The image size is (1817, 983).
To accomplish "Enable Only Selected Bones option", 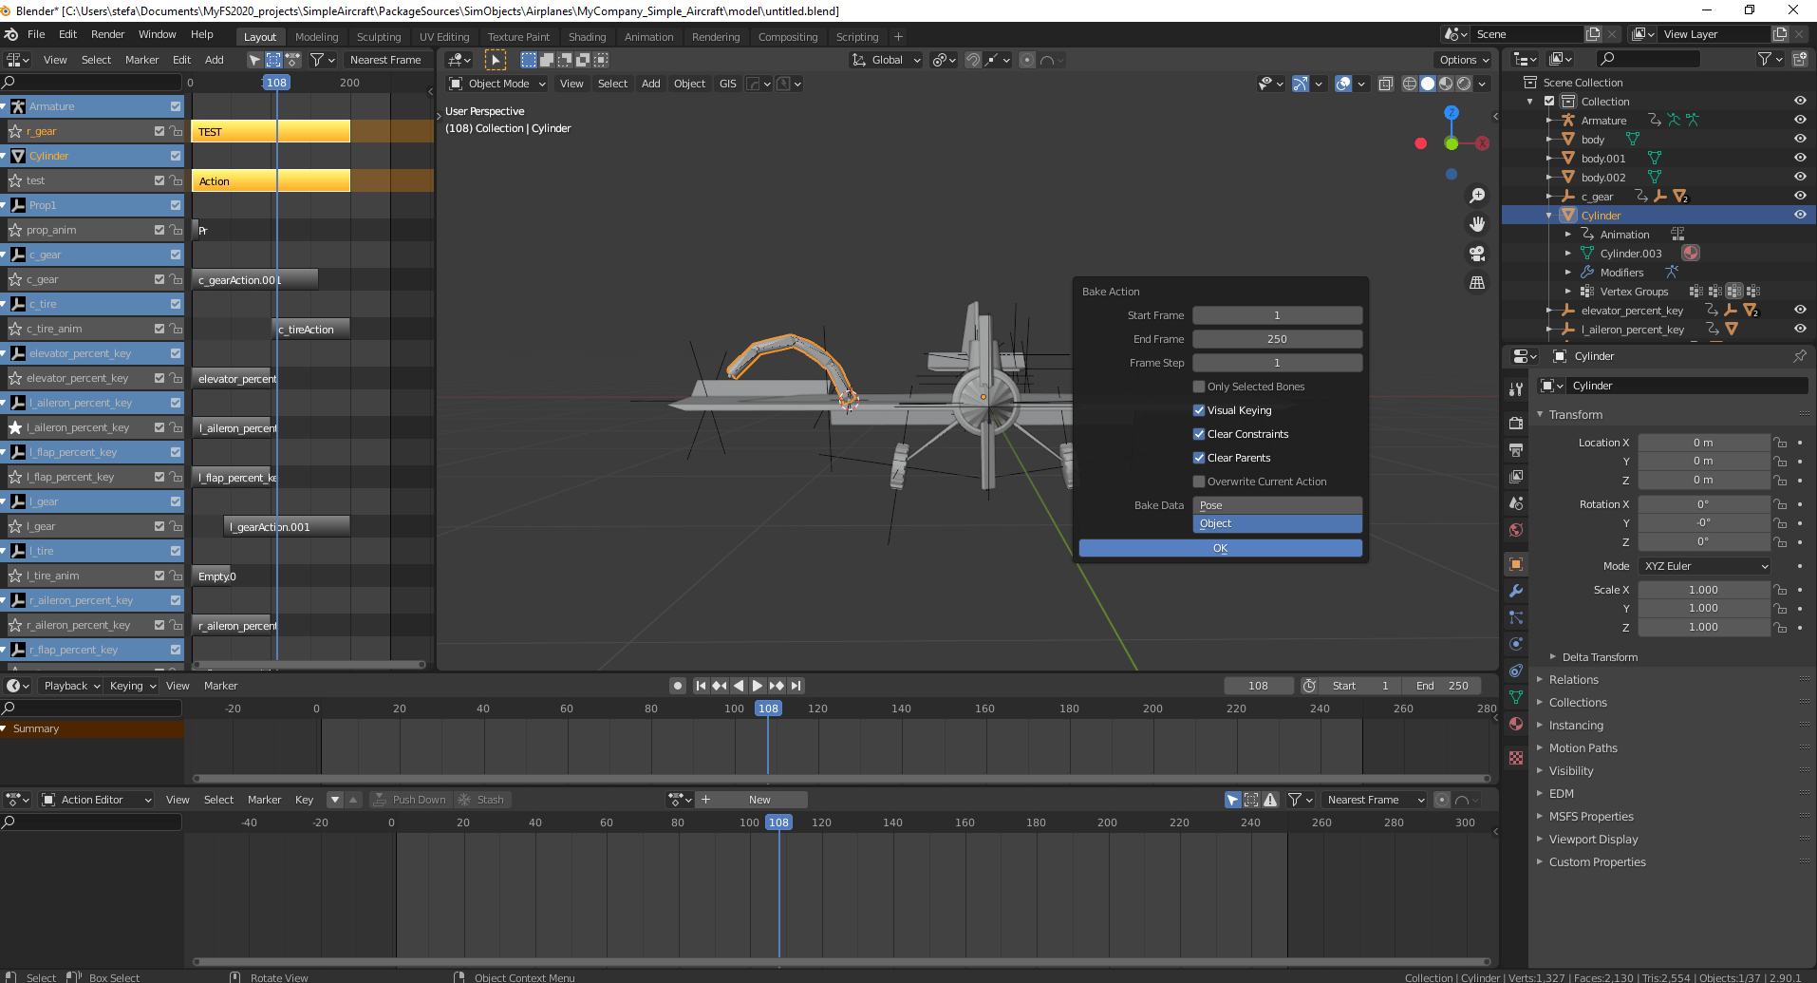I will pyautogui.click(x=1199, y=386).
